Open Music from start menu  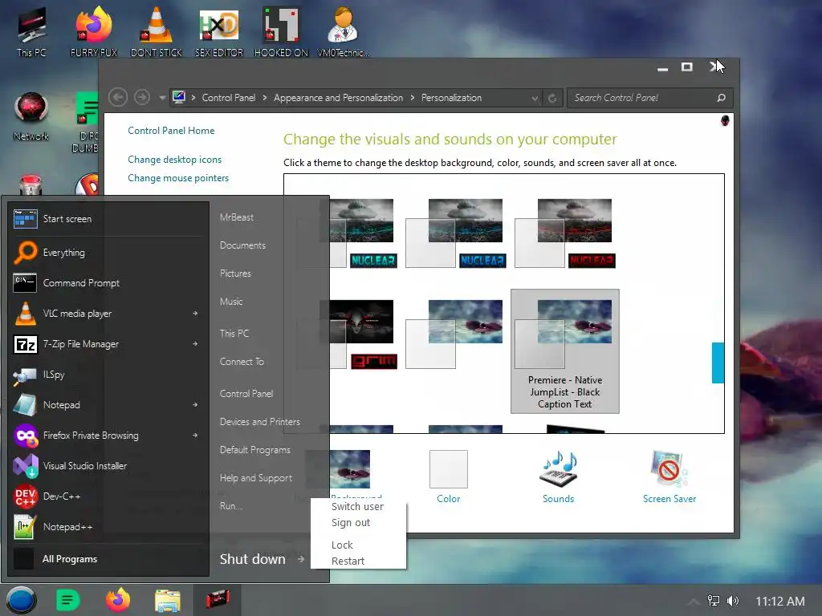[231, 302]
